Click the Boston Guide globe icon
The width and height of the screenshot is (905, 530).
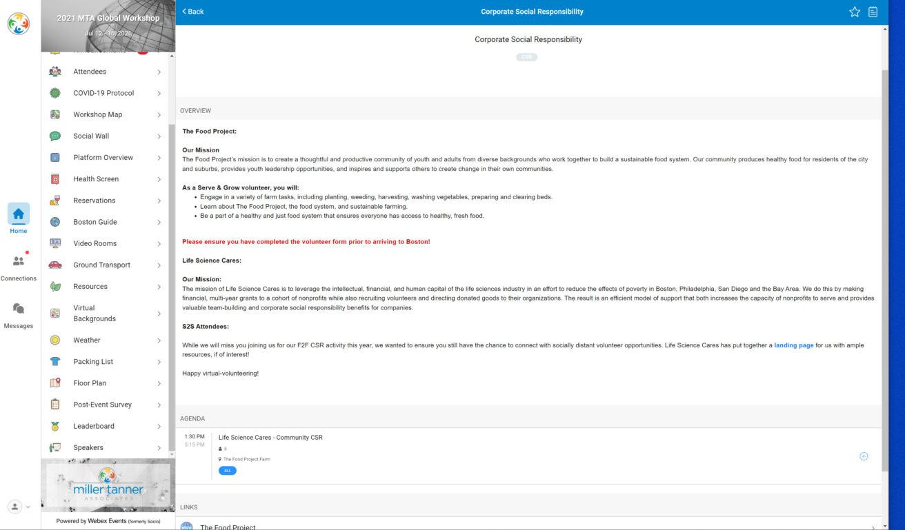coord(55,222)
